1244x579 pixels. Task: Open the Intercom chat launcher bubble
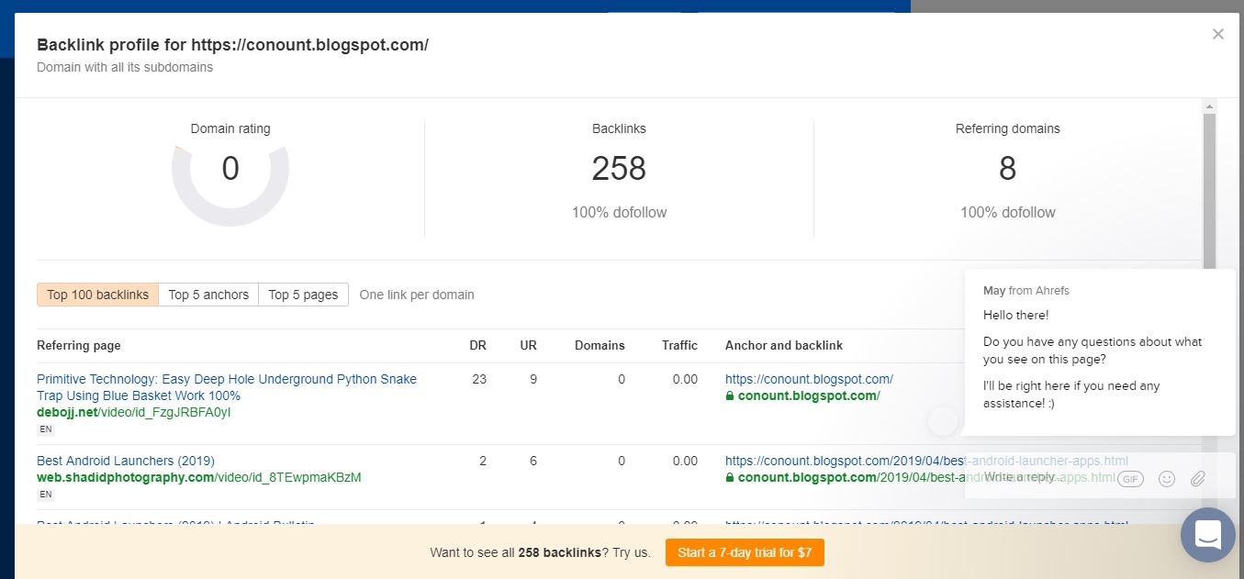pyautogui.click(x=1208, y=535)
